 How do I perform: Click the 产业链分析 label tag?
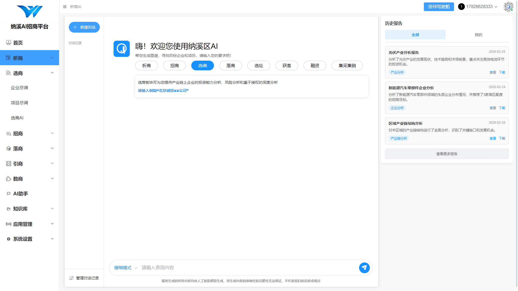398,138
